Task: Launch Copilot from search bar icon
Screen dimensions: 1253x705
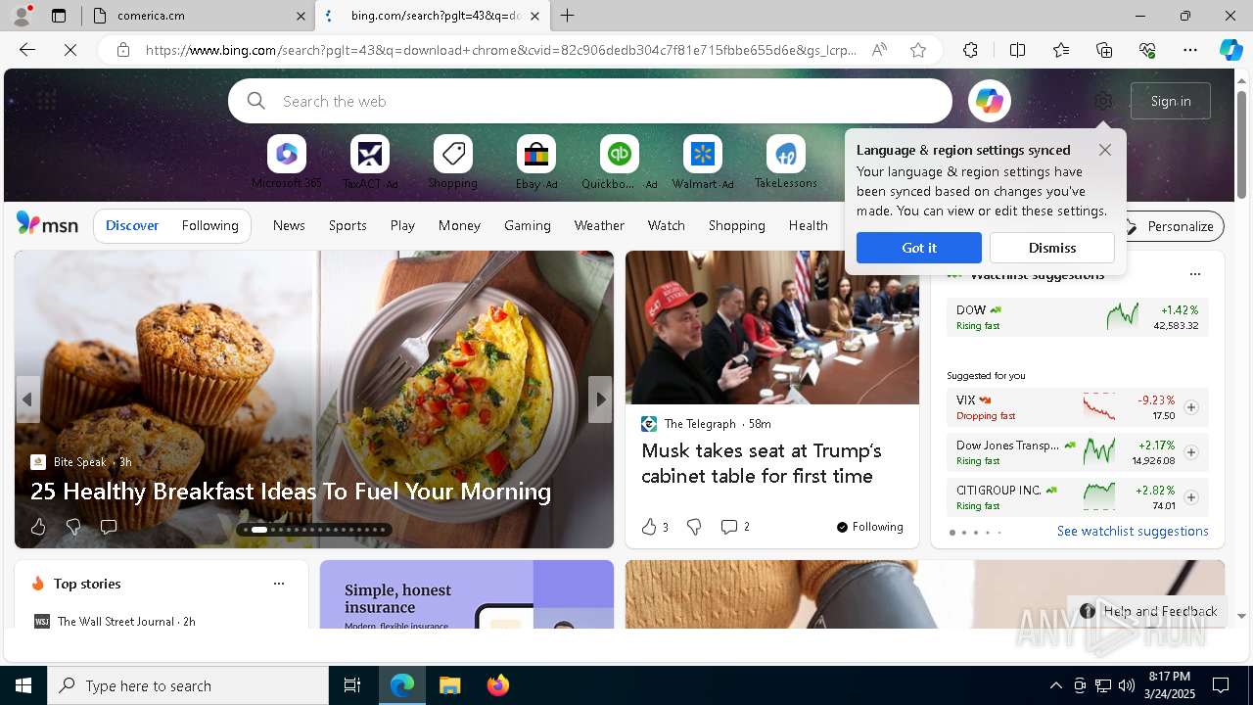Action: tap(989, 101)
